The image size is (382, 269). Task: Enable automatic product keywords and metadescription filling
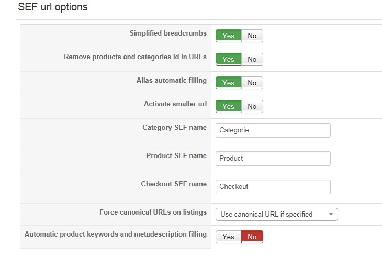[228, 237]
